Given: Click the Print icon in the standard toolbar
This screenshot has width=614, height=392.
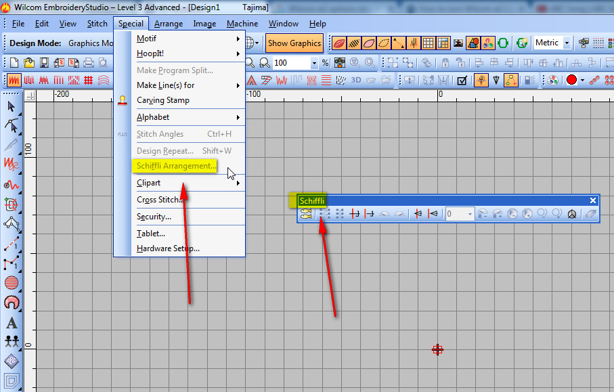Looking at the screenshot, I should [87, 62].
